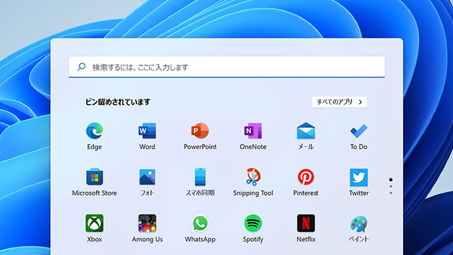Image resolution: width=453 pixels, height=255 pixels.
Task: Launch the スマホ同期 phone app
Action: 200,182
